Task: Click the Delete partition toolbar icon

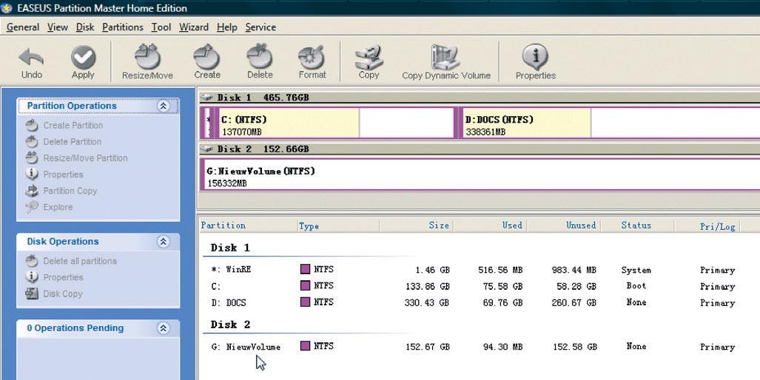Action: (x=260, y=57)
